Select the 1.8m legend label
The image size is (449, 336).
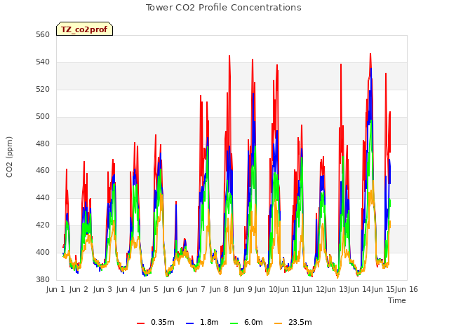coord(209,322)
